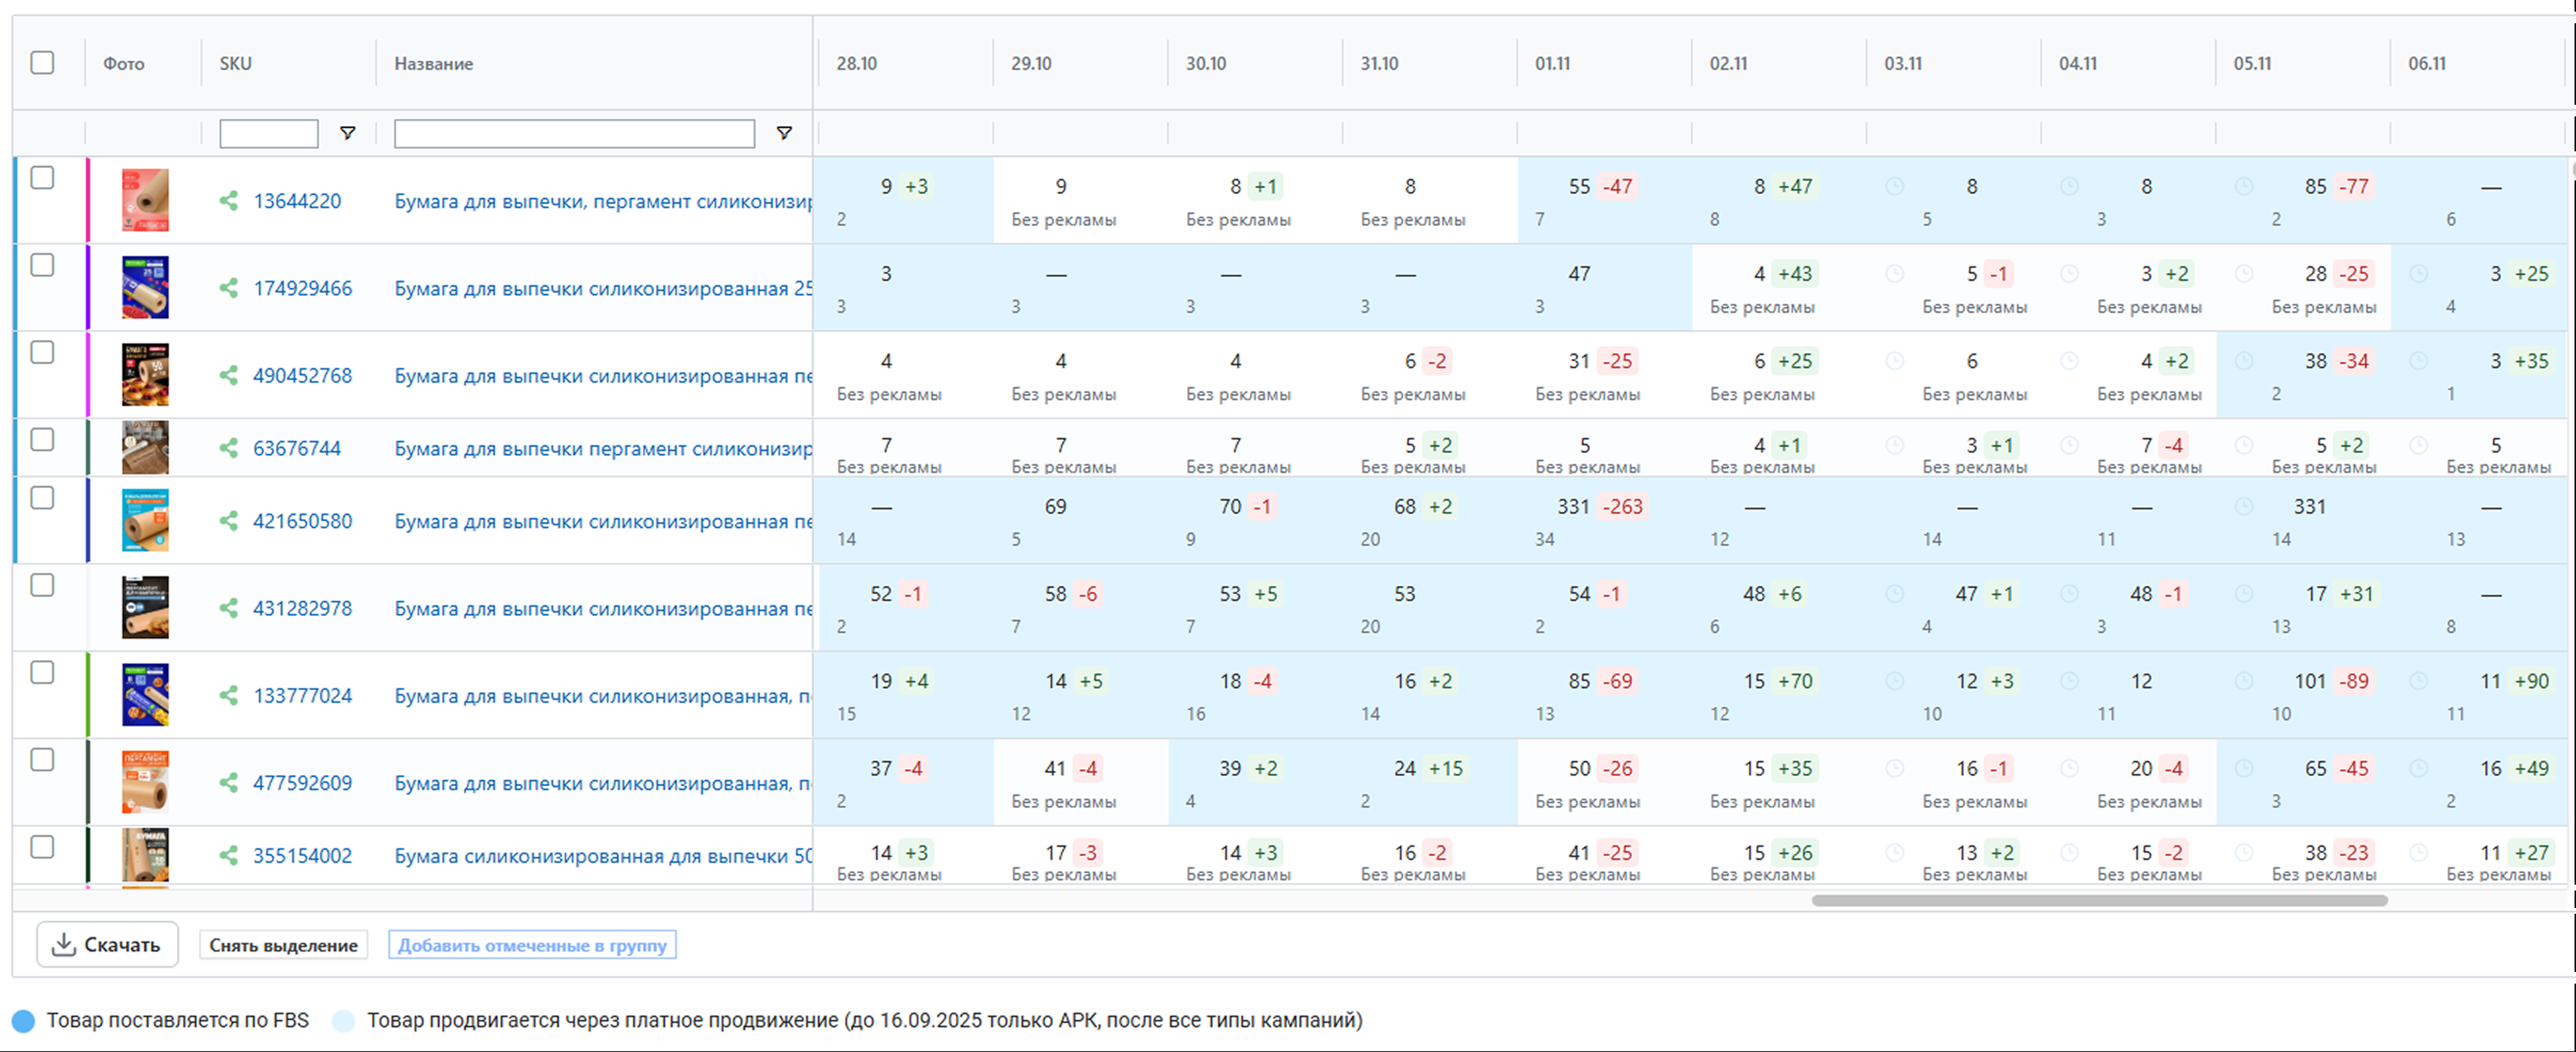Click Добавить отмеченные в группу button
The width and height of the screenshot is (2576, 1052).
tap(532, 945)
